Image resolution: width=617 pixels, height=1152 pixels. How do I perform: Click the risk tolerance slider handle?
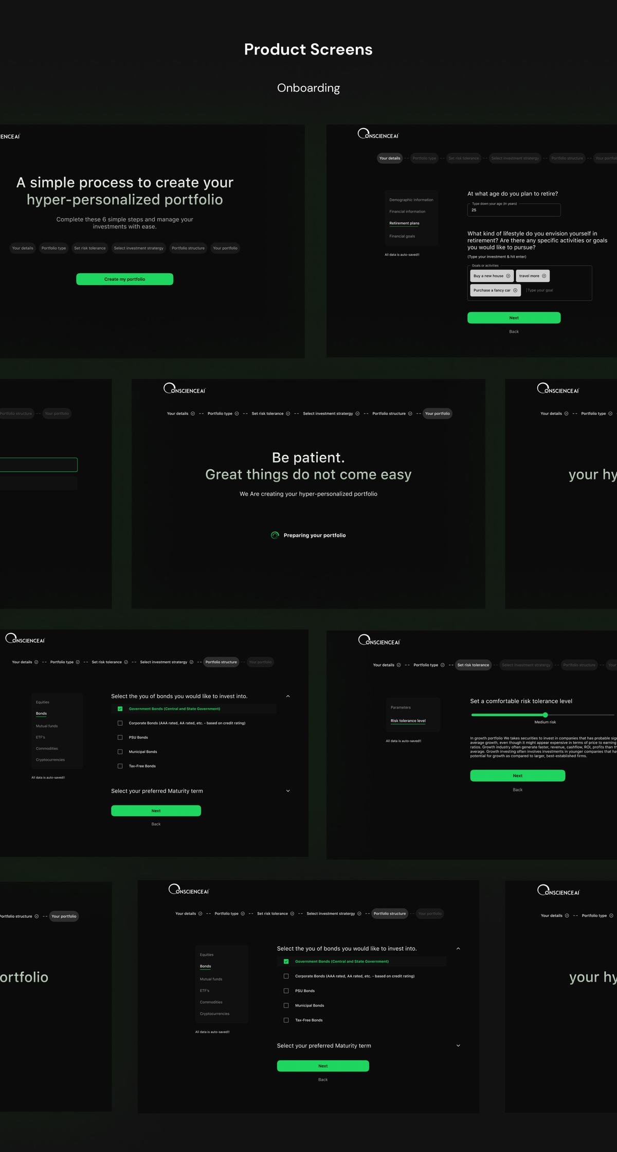545,715
